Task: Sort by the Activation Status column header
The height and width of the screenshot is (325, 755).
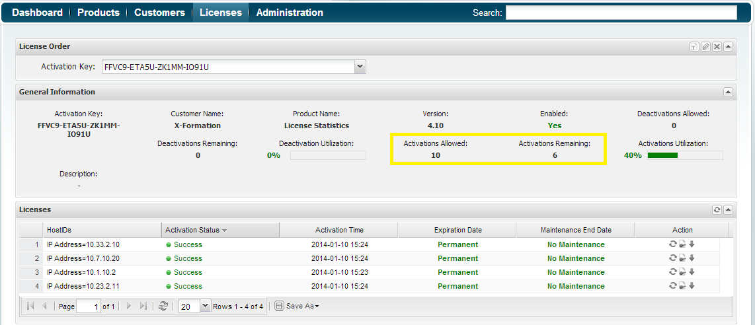Action: [221, 230]
